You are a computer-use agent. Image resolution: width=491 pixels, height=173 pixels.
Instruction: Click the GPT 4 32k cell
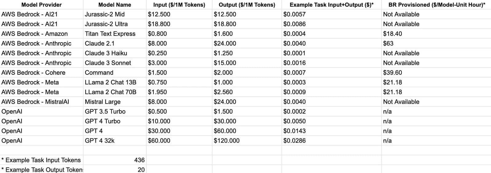point(99,141)
